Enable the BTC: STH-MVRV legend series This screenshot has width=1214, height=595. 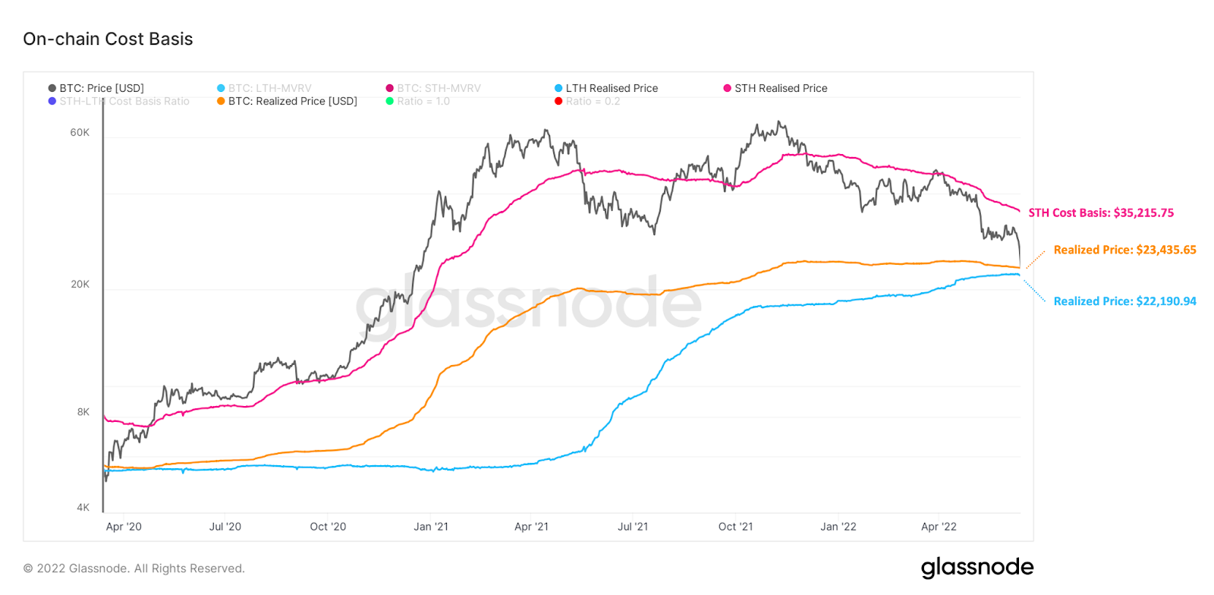click(x=439, y=88)
